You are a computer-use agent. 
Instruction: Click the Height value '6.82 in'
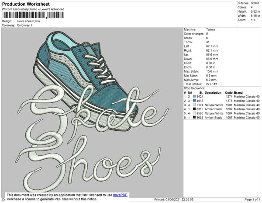pos(255,11)
